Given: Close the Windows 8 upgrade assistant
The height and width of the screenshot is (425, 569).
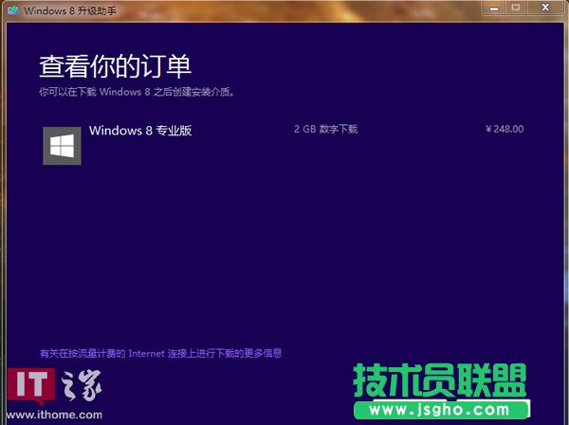Looking at the screenshot, I should coord(545,8).
